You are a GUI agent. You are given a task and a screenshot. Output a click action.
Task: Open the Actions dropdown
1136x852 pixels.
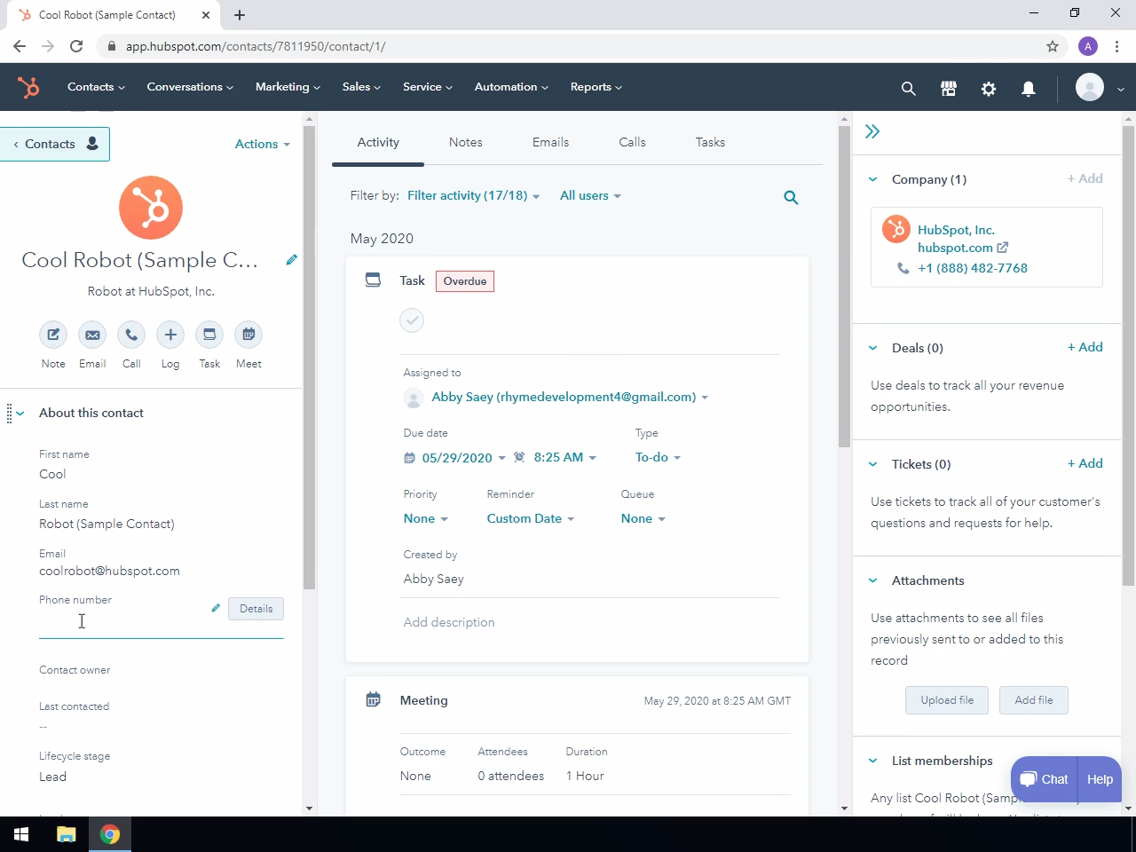[263, 144]
